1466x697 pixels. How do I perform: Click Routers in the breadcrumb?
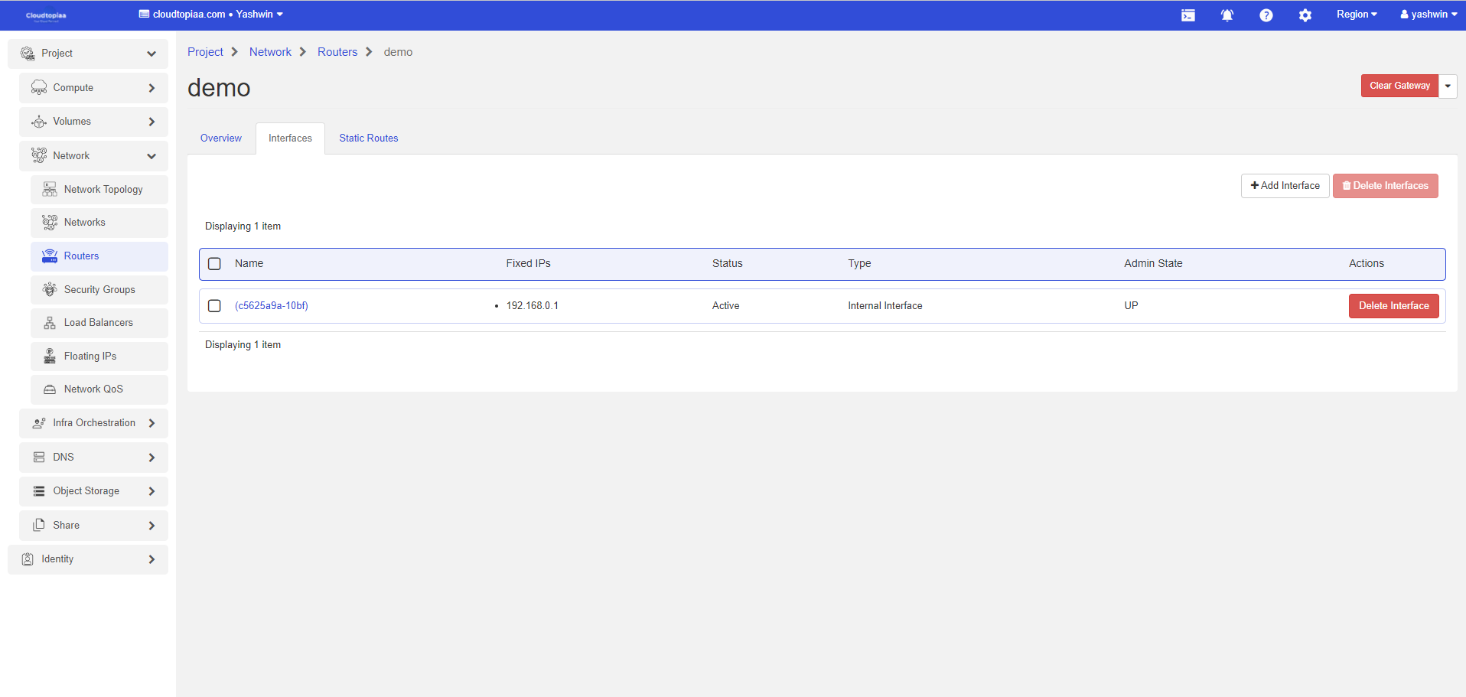click(x=337, y=52)
